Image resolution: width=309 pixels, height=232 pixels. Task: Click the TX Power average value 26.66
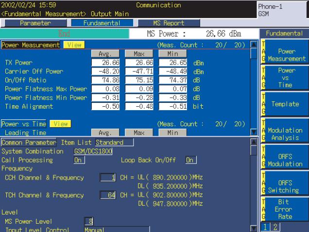pyautogui.click(x=105, y=63)
